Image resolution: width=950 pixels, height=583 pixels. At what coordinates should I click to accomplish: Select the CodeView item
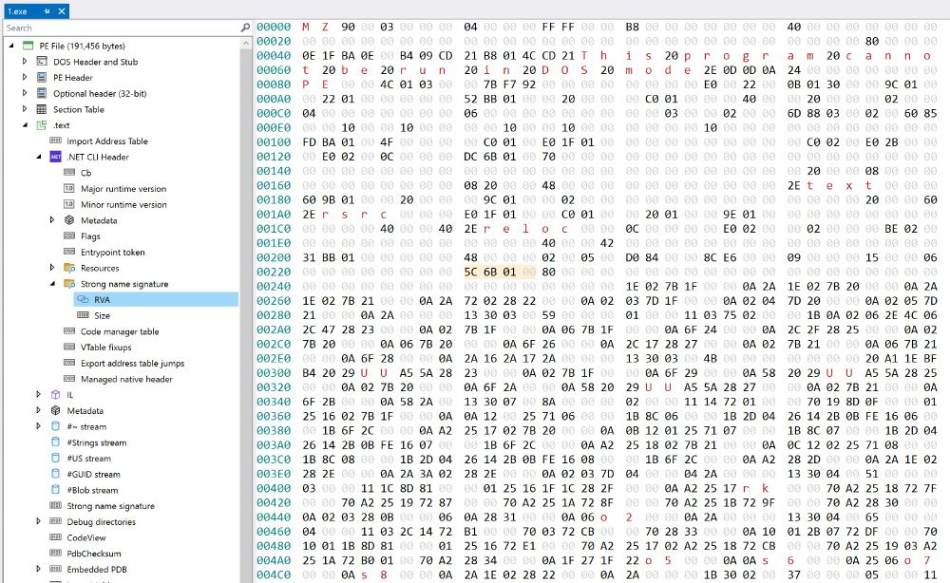86,537
